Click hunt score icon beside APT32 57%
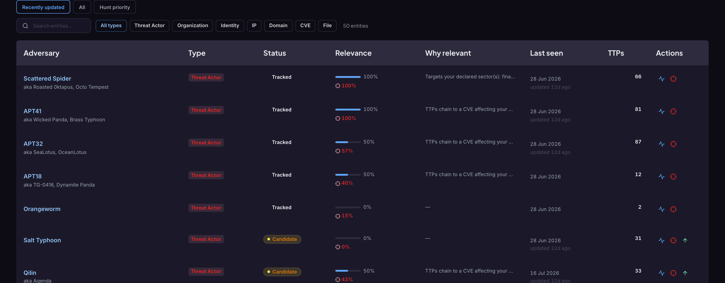Viewport: 725px width, 283px height. click(338, 151)
